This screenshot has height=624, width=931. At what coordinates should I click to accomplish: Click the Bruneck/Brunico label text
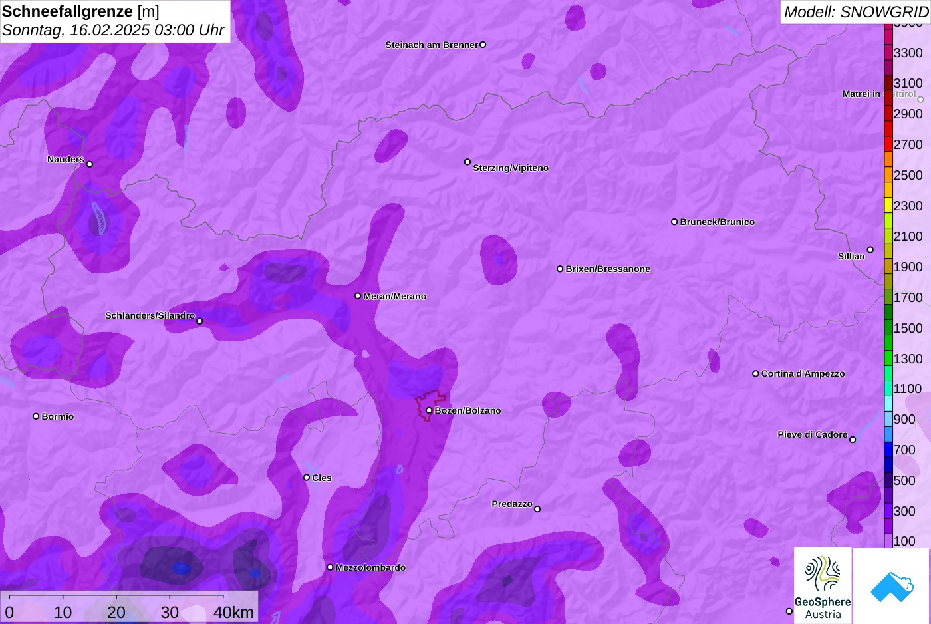pyautogui.click(x=718, y=222)
